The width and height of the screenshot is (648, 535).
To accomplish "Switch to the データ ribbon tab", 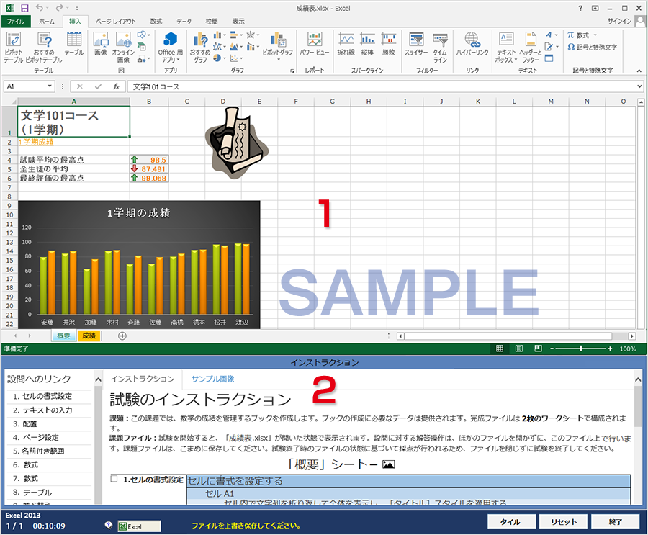I will coord(184,22).
